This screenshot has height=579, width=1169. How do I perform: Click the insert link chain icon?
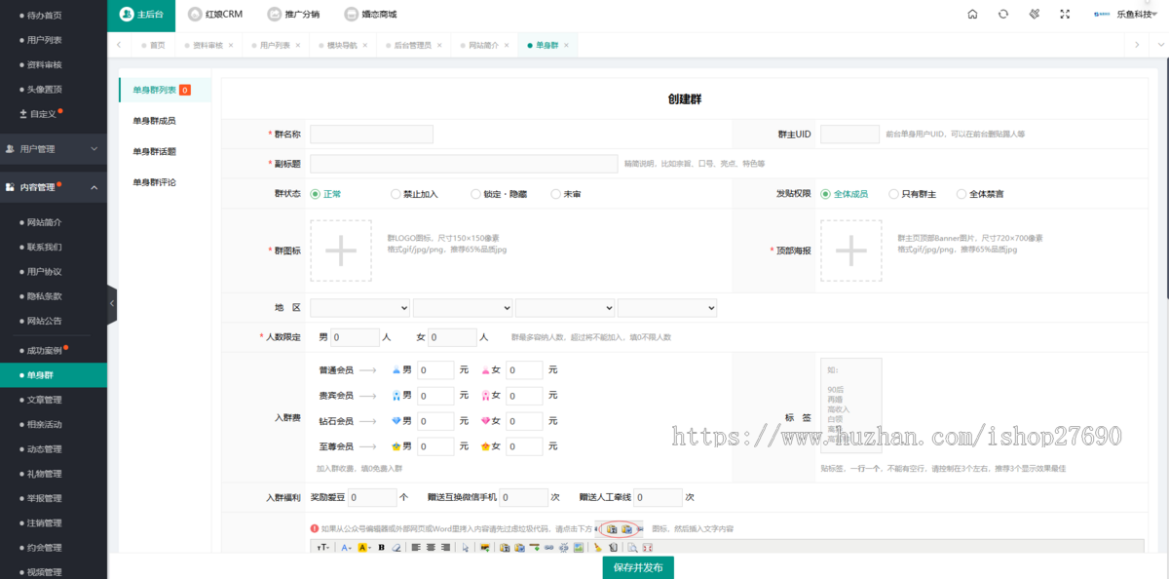tap(548, 548)
